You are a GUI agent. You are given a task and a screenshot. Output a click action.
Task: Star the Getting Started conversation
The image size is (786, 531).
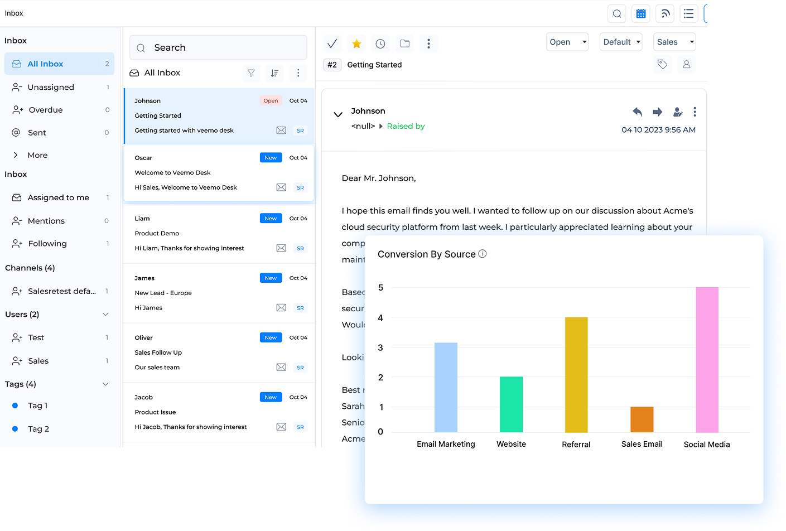tap(356, 43)
